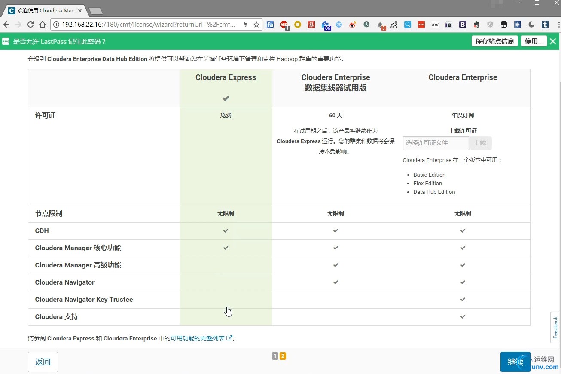Open the blue arrow extension icon
Viewport: 561px width, 374px height.
(518, 25)
